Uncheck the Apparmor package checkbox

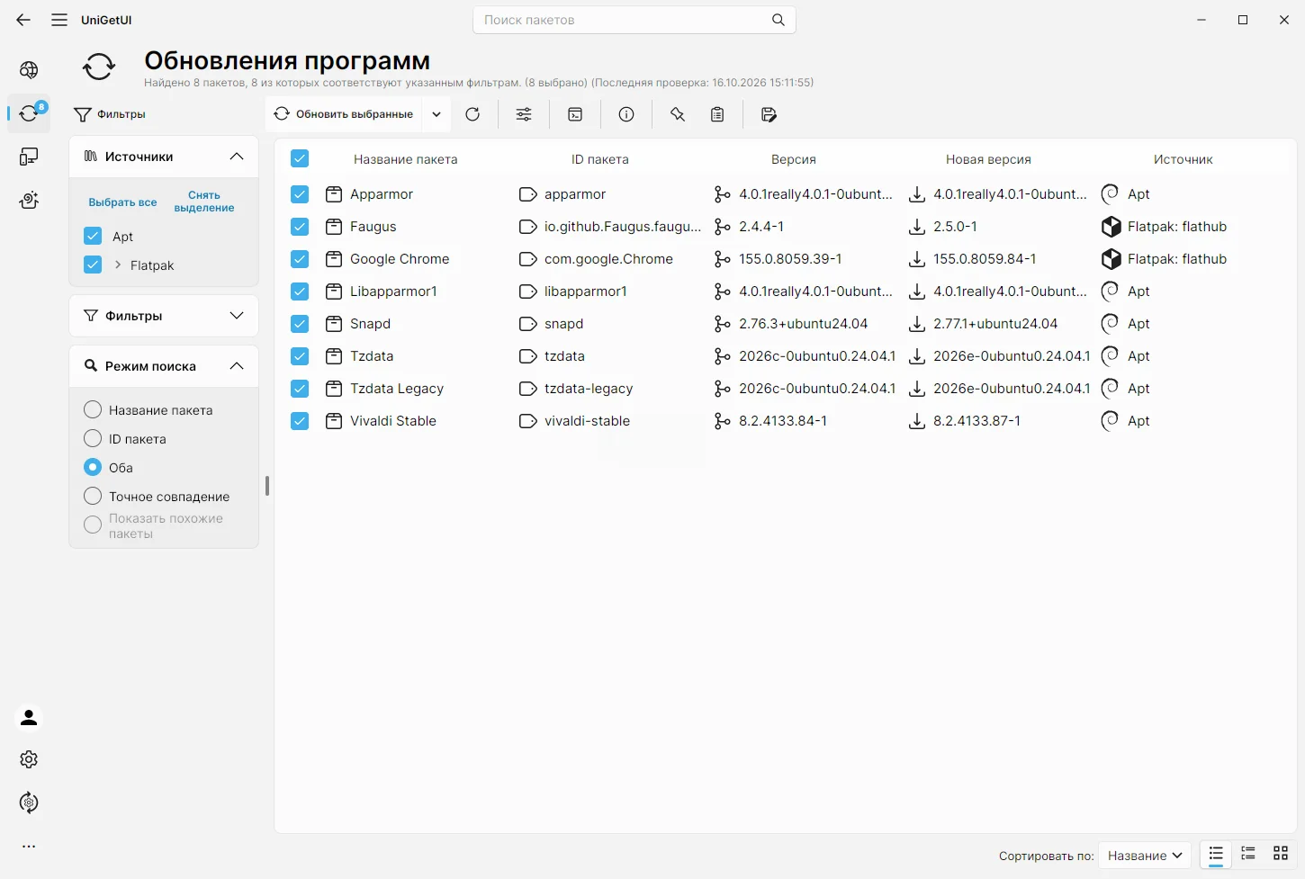pyautogui.click(x=300, y=194)
